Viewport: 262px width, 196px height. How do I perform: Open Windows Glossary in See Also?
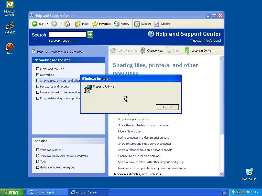(x=51, y=150)
